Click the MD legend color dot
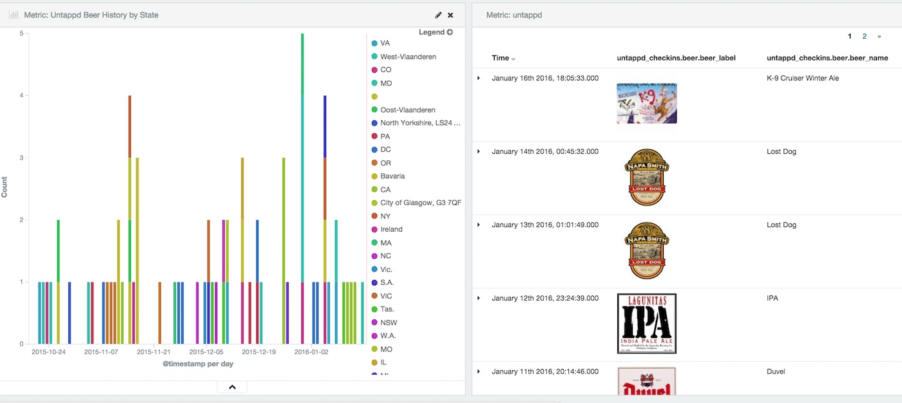The image size is (902, 403). tap(374, 83)
